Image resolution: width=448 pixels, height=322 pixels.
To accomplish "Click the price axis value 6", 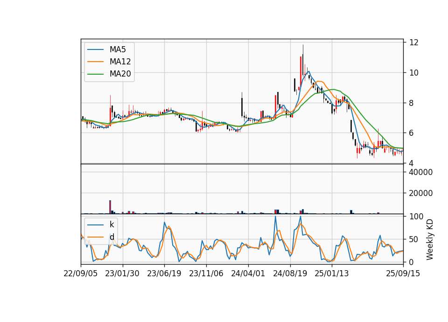I will [x=412, y=133].
